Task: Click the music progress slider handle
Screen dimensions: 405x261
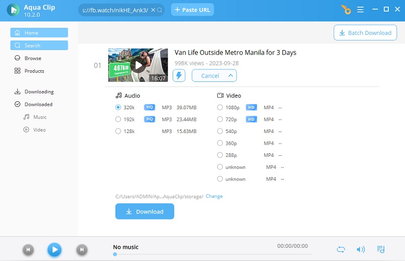Action: click(x=115, y=254)
